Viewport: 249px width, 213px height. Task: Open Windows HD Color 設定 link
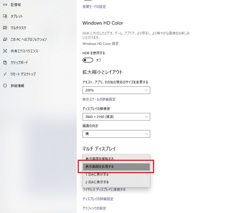[x=100, y=44]
